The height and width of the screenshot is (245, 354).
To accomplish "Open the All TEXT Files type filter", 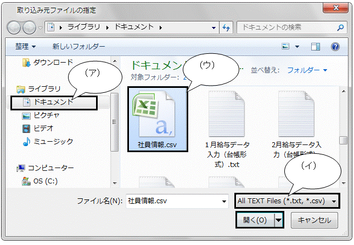I will pyautogui.click(x=287, y=201).
